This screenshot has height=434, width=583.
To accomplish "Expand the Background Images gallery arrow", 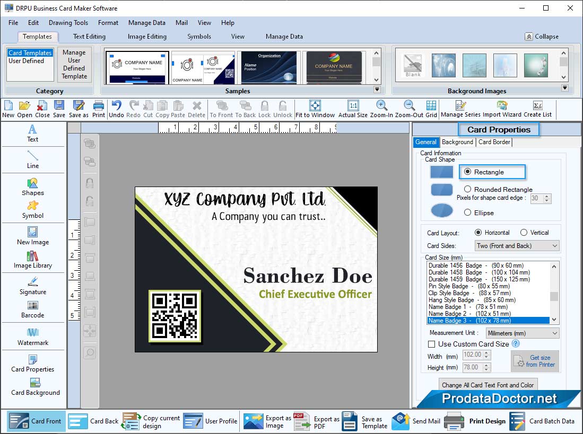I will (565, 88).
